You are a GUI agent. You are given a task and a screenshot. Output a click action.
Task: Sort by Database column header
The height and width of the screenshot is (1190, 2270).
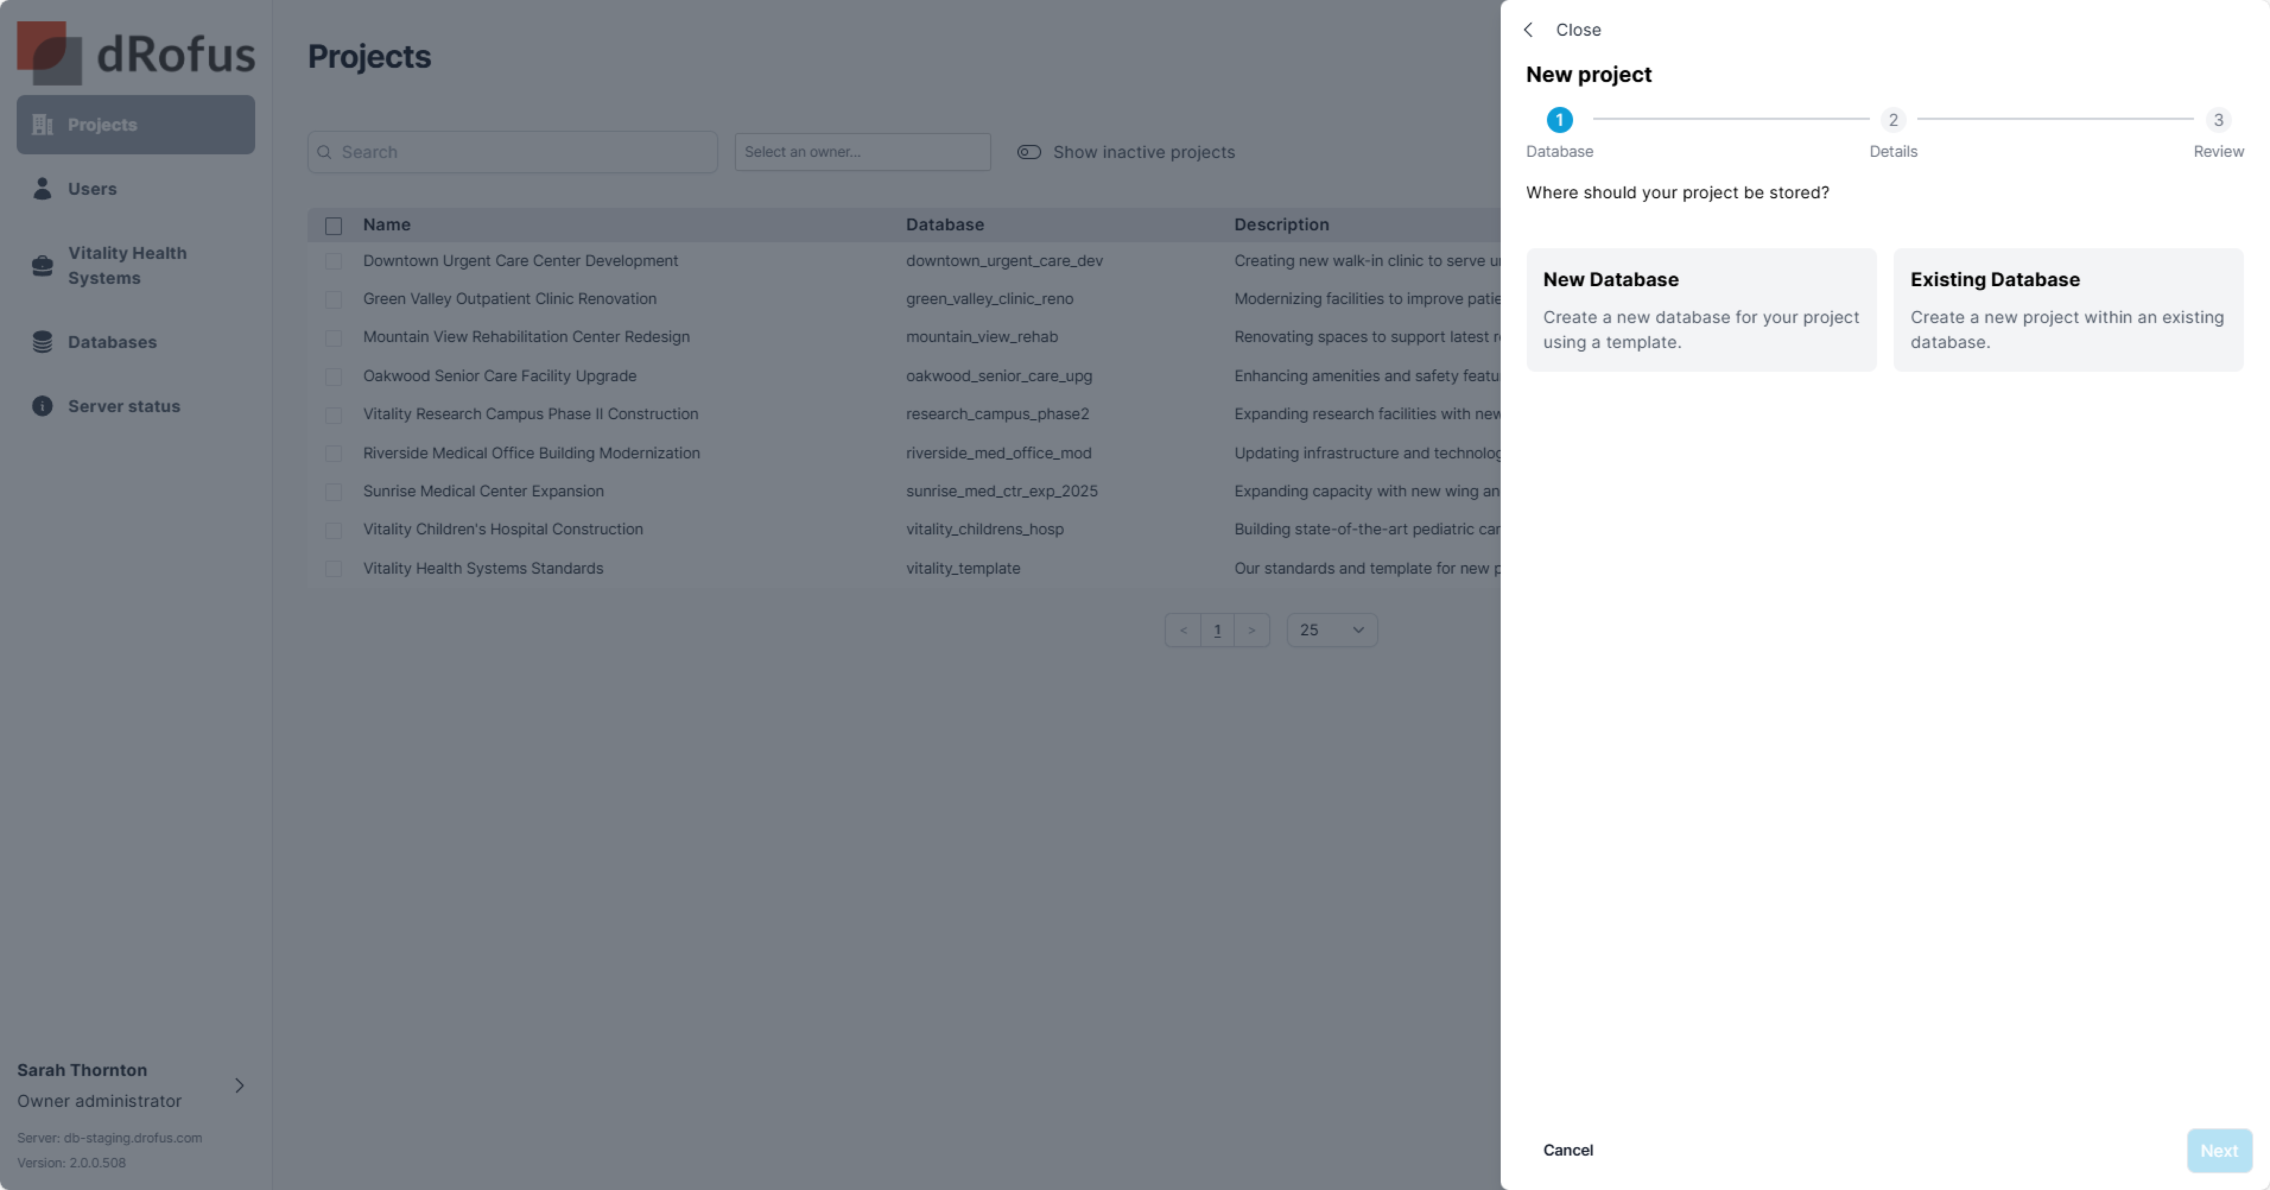click(x=944, y=225)
